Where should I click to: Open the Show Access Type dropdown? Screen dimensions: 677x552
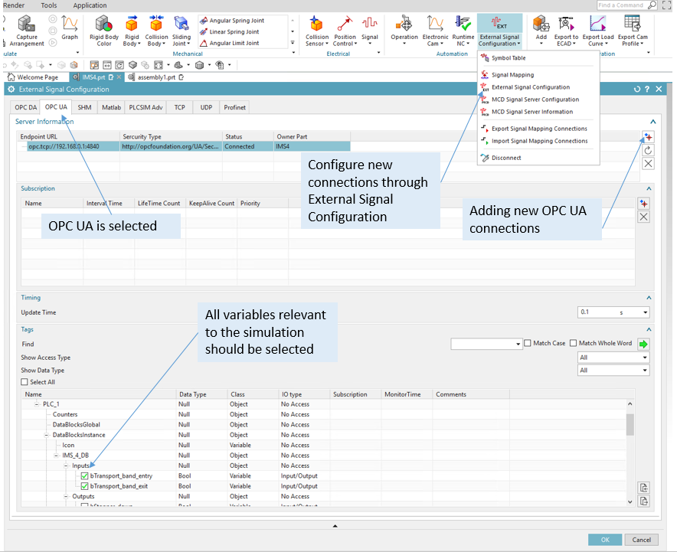tap(613, 358)
